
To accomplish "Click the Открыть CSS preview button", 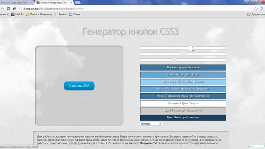I will [79, 86].
